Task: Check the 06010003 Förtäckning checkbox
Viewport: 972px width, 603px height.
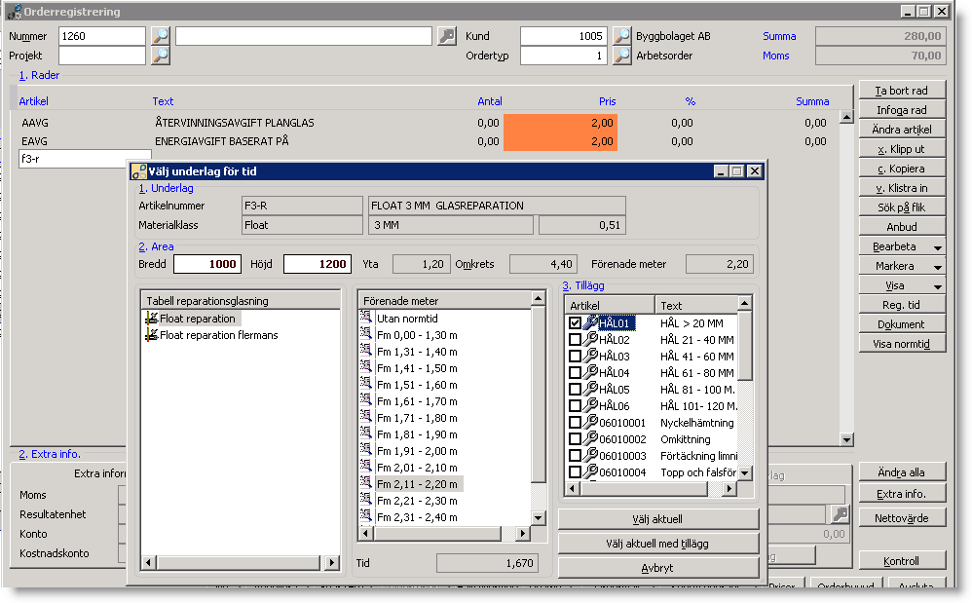Action: (575, 456)
